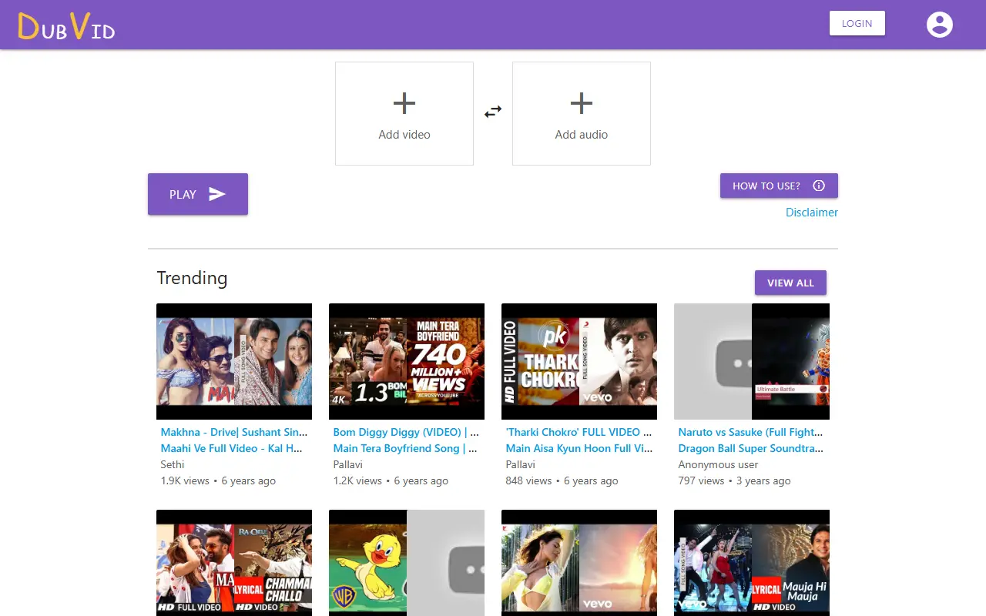Open the yellow duck cartoon thumbnail

[x=407, y=563]
